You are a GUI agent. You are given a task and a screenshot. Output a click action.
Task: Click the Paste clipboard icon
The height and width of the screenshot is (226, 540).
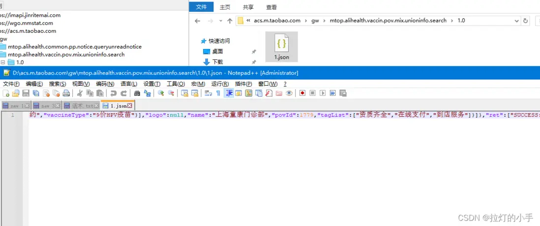100,93
